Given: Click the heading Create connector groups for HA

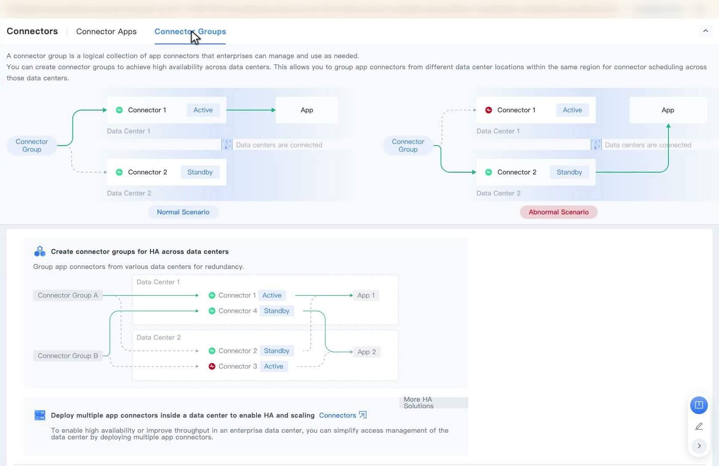Looking at the screenshot, I should (x=140, y=252).
